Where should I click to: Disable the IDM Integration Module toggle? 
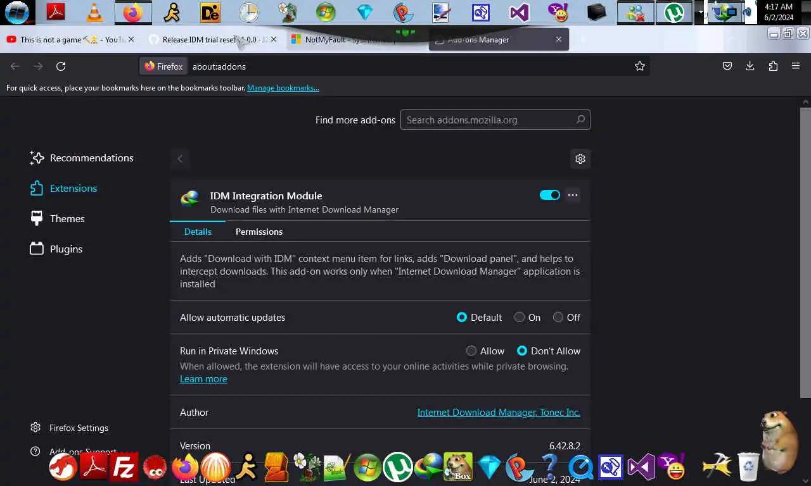[x=549, y=195]
